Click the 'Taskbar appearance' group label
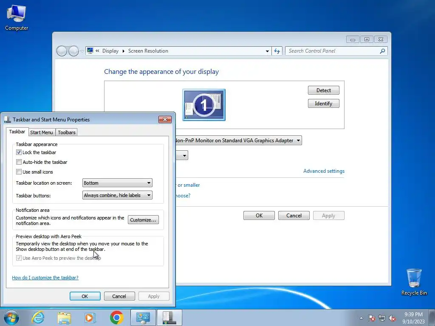Image resolution: width=435 pixels, height=326 pixels. 37,144
